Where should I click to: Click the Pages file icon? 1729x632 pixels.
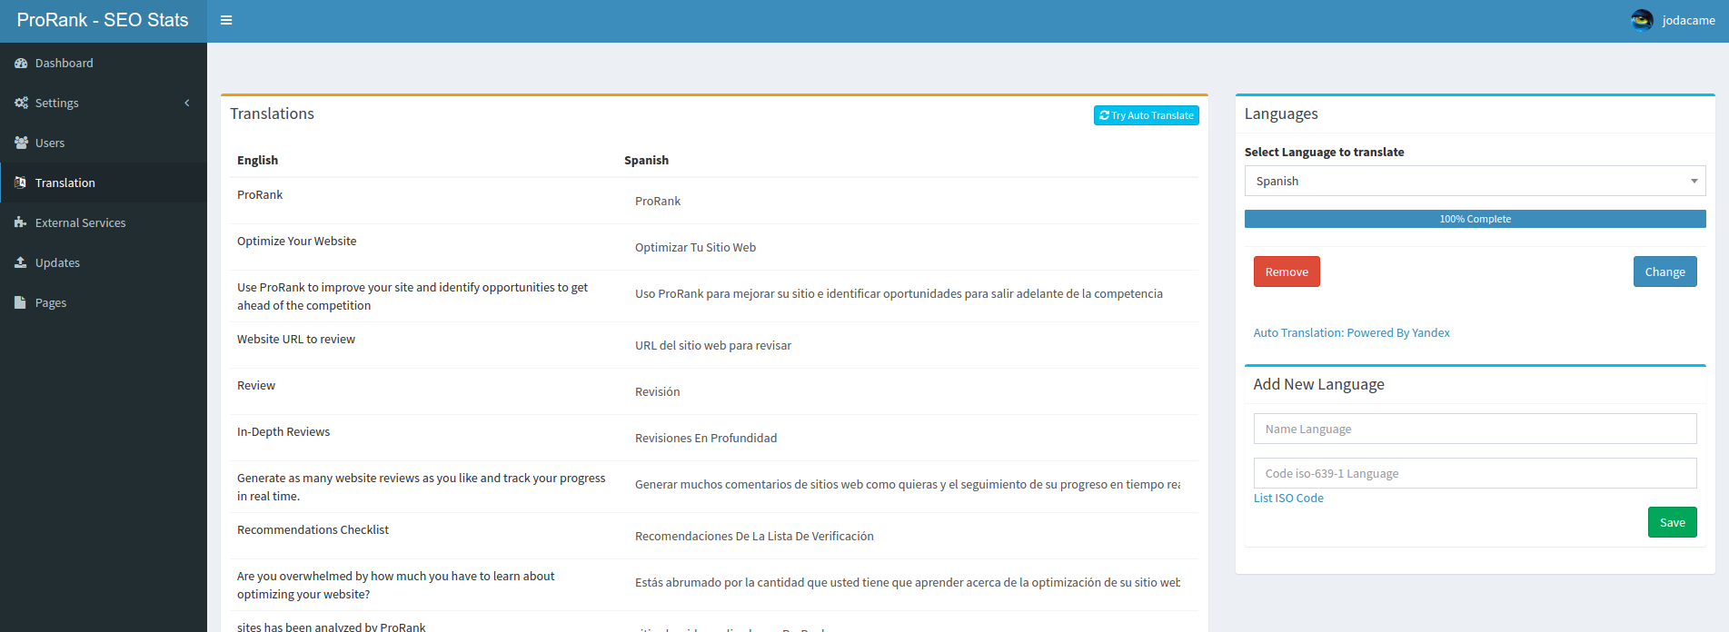pyautogui.click(x=20, y=302)
